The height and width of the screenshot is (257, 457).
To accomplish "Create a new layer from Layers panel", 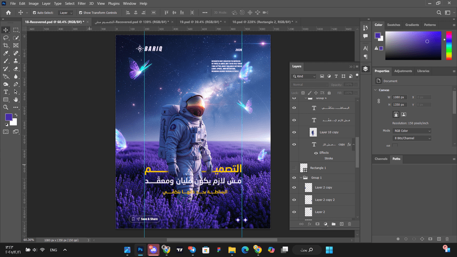I will [341, 224].
